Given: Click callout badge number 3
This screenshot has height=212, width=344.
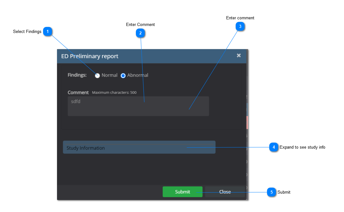Looking at the screenshot, I should [x=240, y=27].
